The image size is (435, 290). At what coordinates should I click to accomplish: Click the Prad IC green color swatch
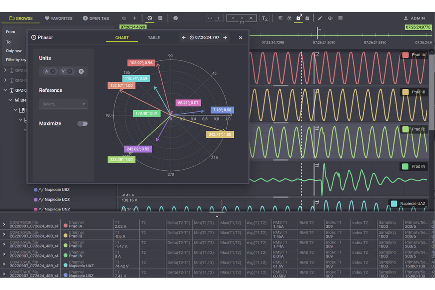coord(405,129)
